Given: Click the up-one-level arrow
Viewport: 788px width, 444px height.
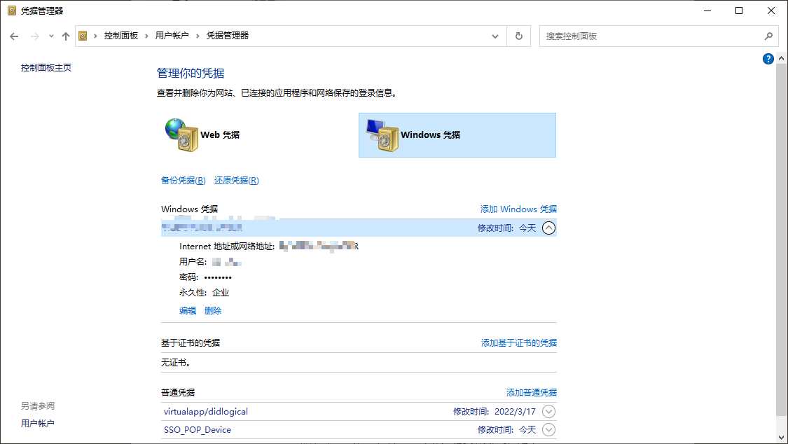Looking at the screenshot, I should (x=65, y=36).
